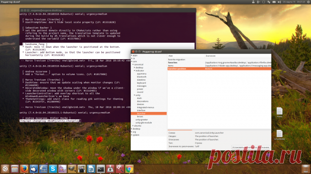Viewport: 311px width, 174px height.
Task: Expand the system node in dconf tree
Action: tap(131, 135)
